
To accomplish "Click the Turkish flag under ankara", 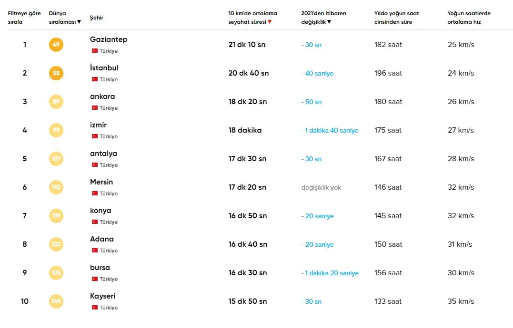I will (x=95, y=108).
